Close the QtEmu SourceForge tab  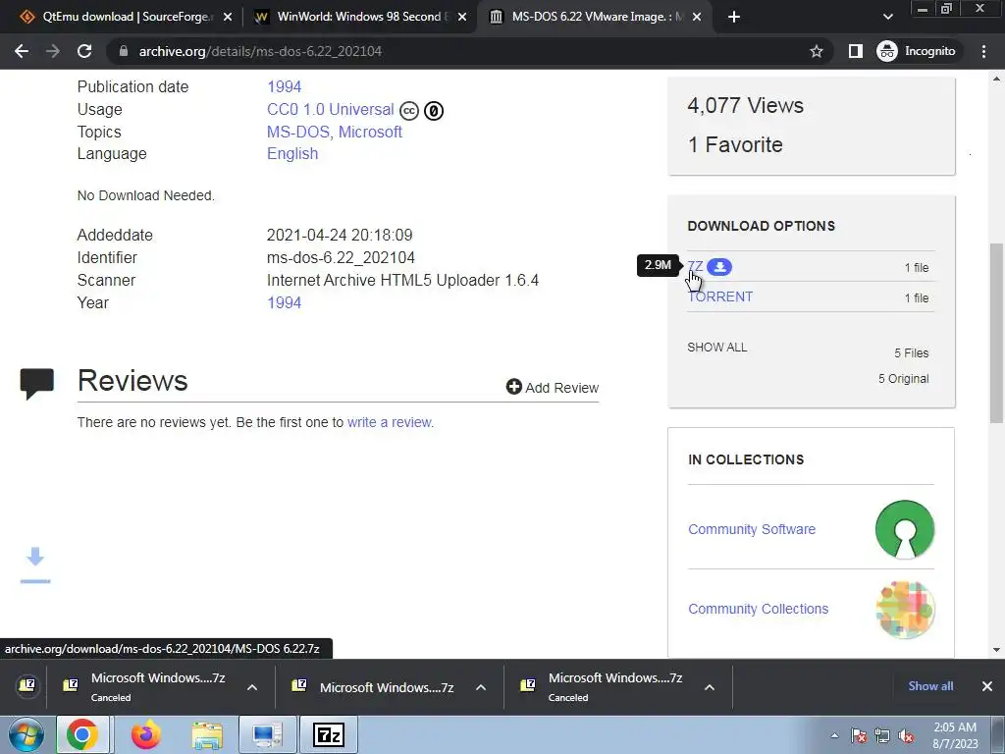pos(228,17)
